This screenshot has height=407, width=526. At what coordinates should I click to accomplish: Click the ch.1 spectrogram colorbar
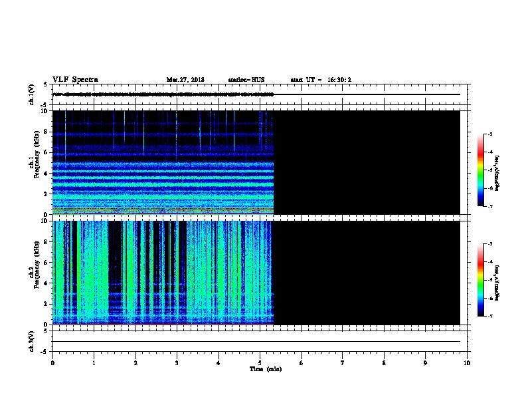[x=481, y=170]
